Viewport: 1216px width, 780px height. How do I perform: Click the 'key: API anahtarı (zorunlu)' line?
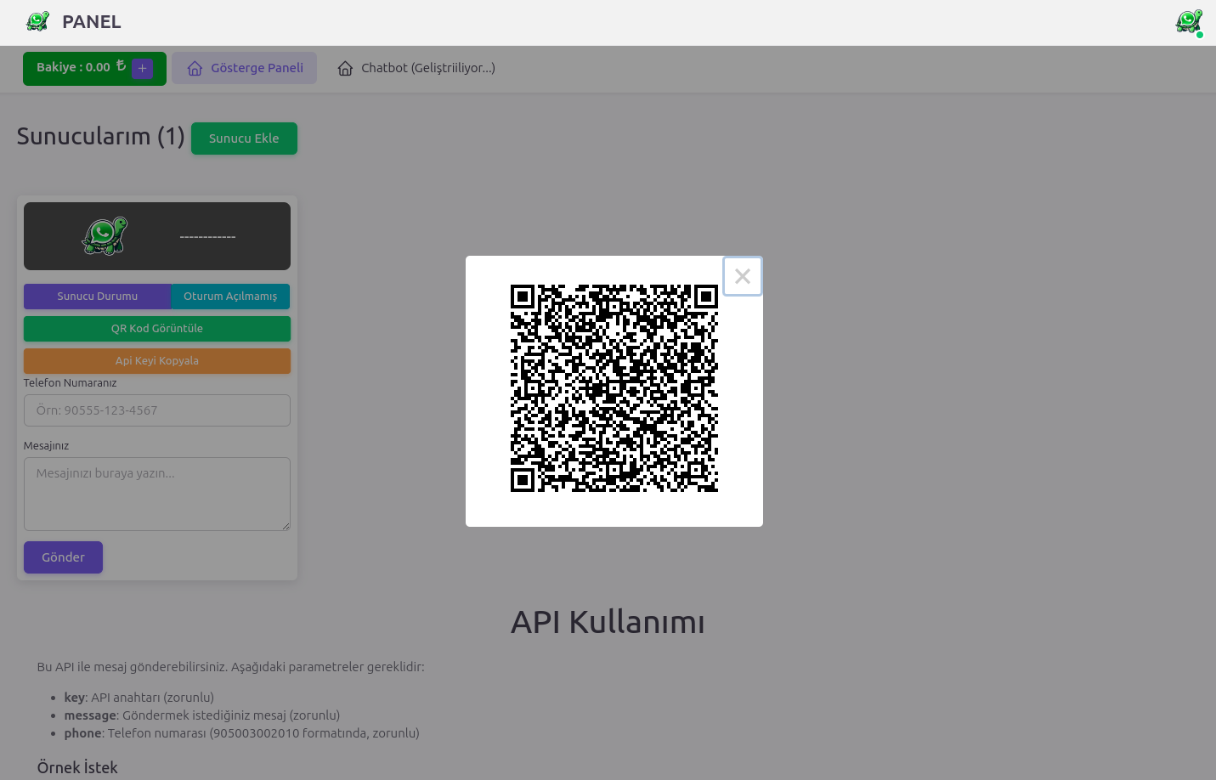[139, 698]
